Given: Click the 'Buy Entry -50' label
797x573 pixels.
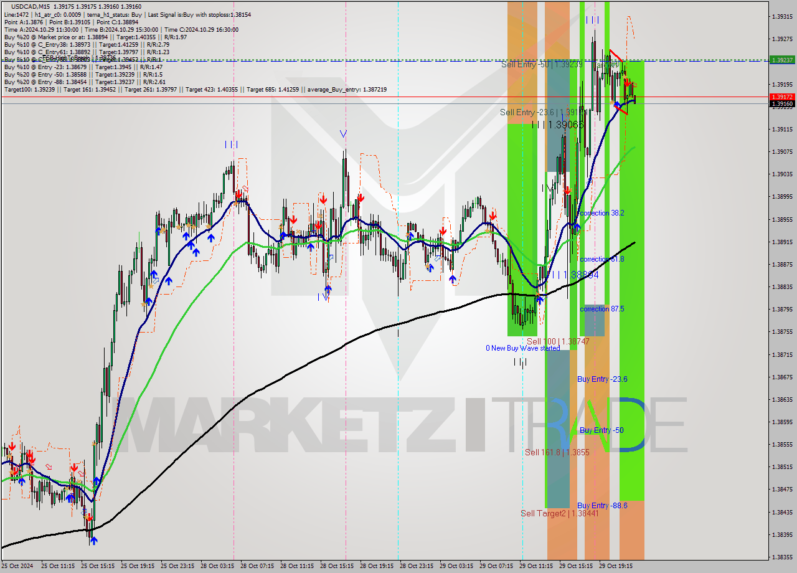Looking at the screenshot, I should point(601,430).
